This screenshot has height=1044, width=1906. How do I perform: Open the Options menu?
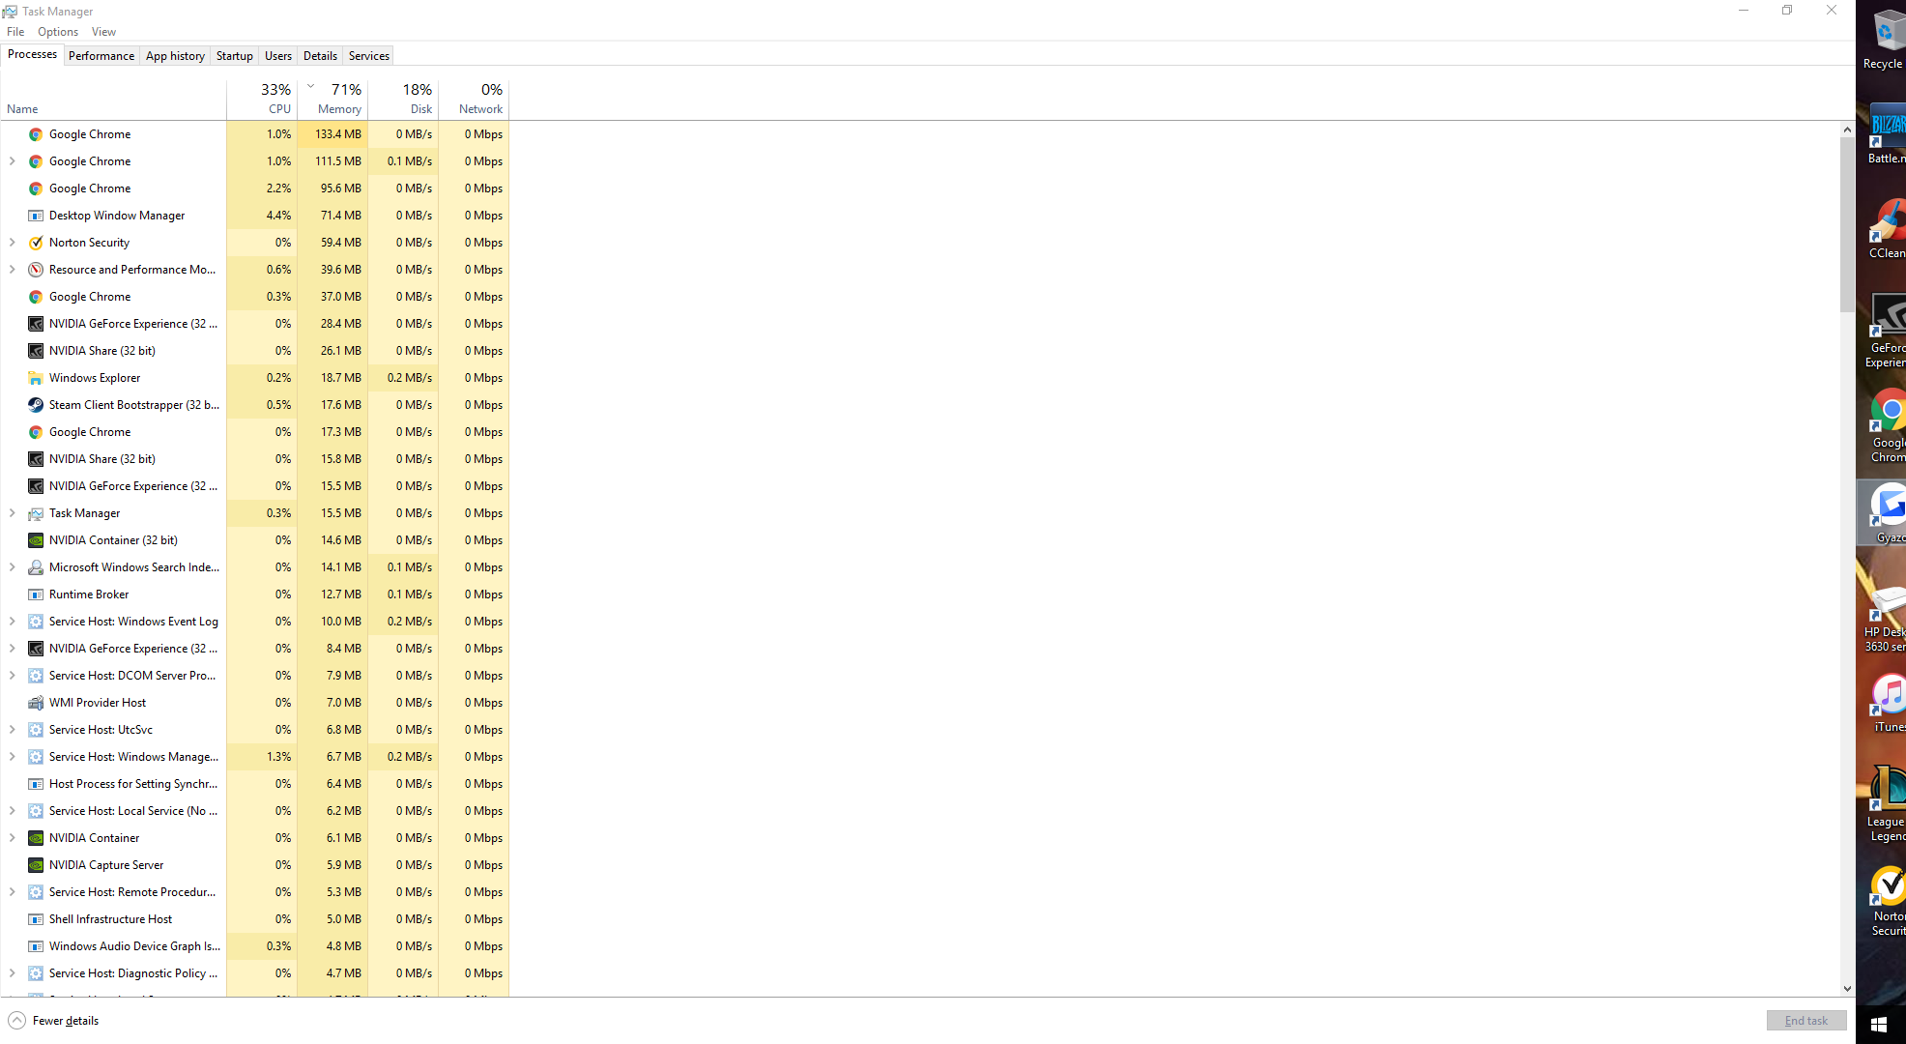[x=58, y=32]
